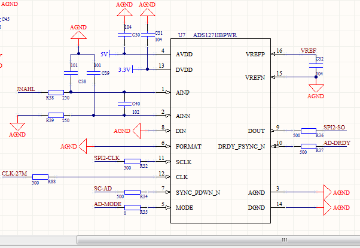Select the AD-MODE net label
360x248 pixels.
pyautogui.click(x=108, y=204)
